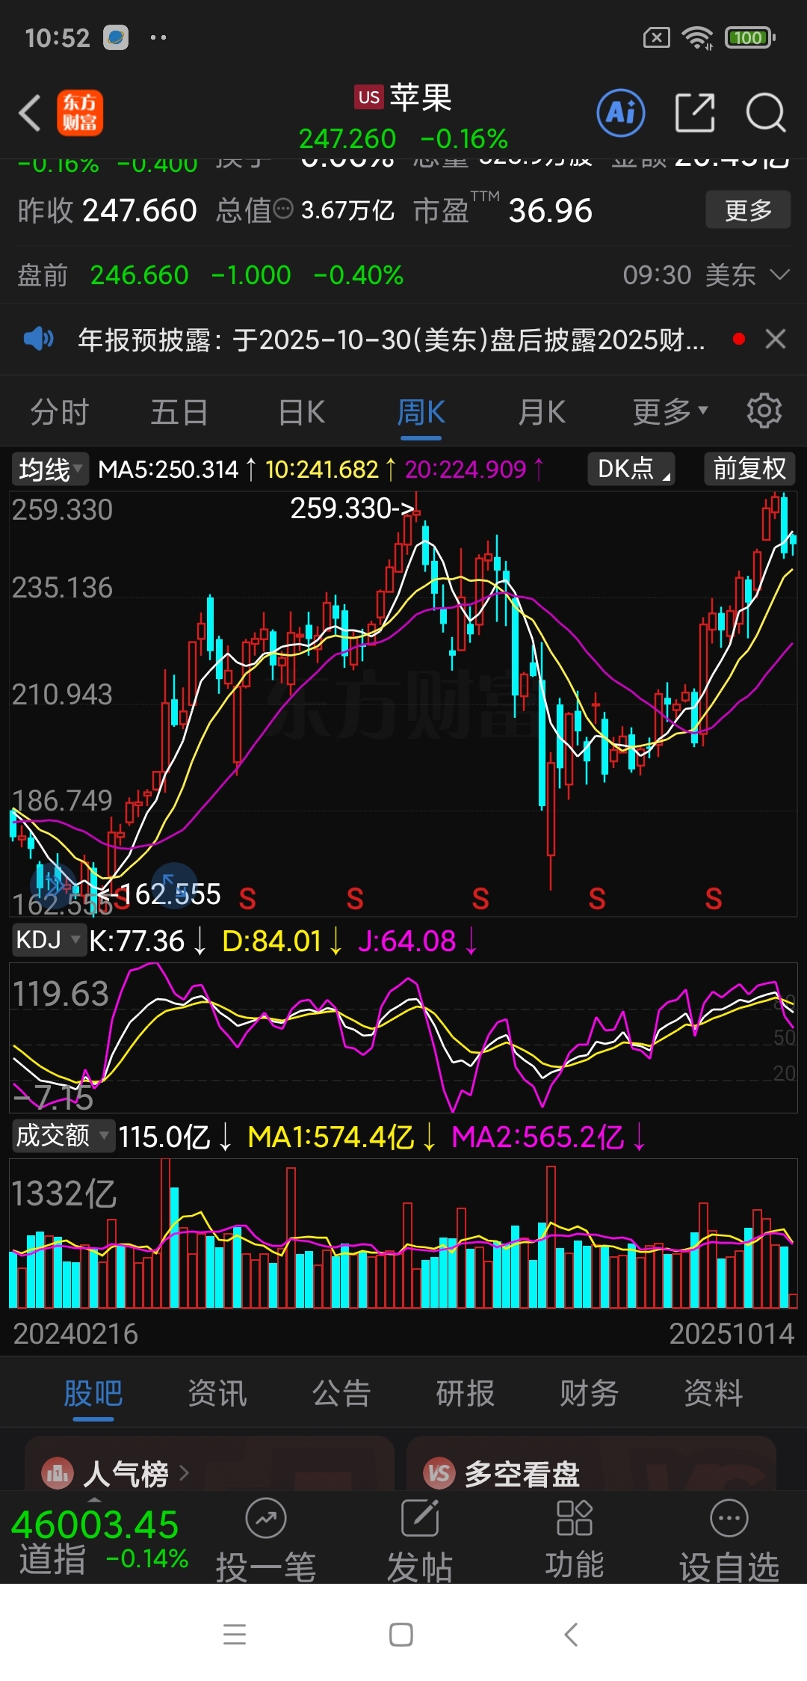The height and width of the screenshot is (1681, 807).
Task: Tap Android home square button
Action: [x=401, y=1635]
